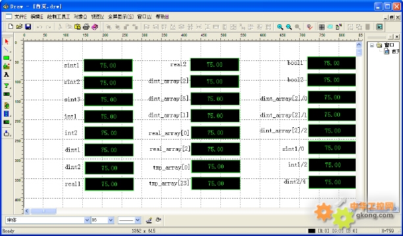Click the open file folder icon

pyautogui.click(x=19, y=27)
